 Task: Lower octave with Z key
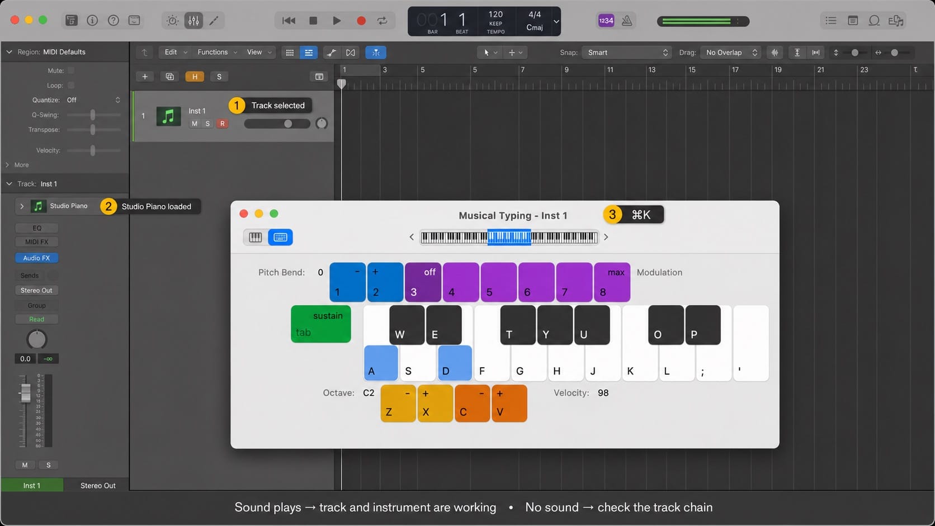point(398,403)
